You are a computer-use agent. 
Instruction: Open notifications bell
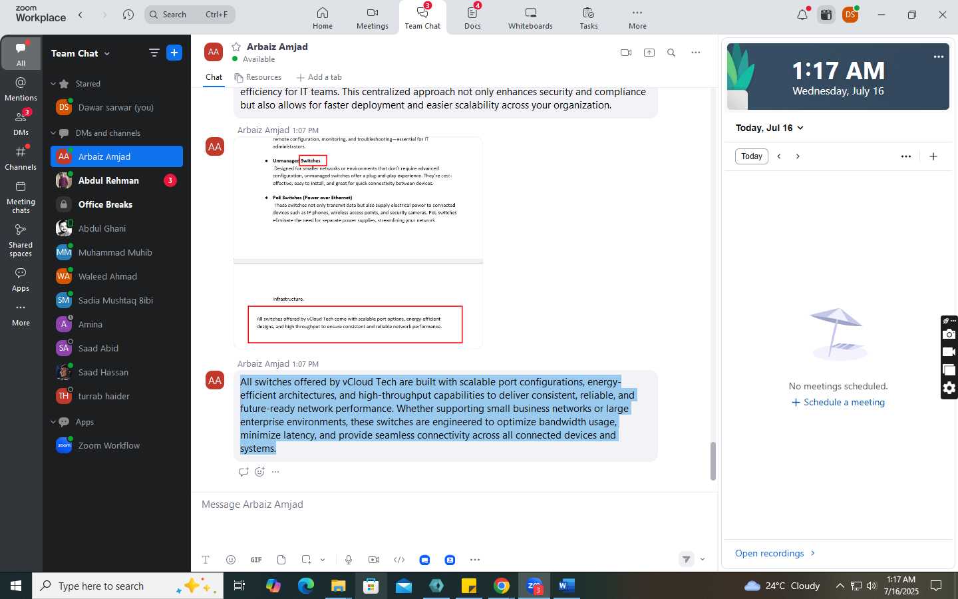(x=802, y=15)
